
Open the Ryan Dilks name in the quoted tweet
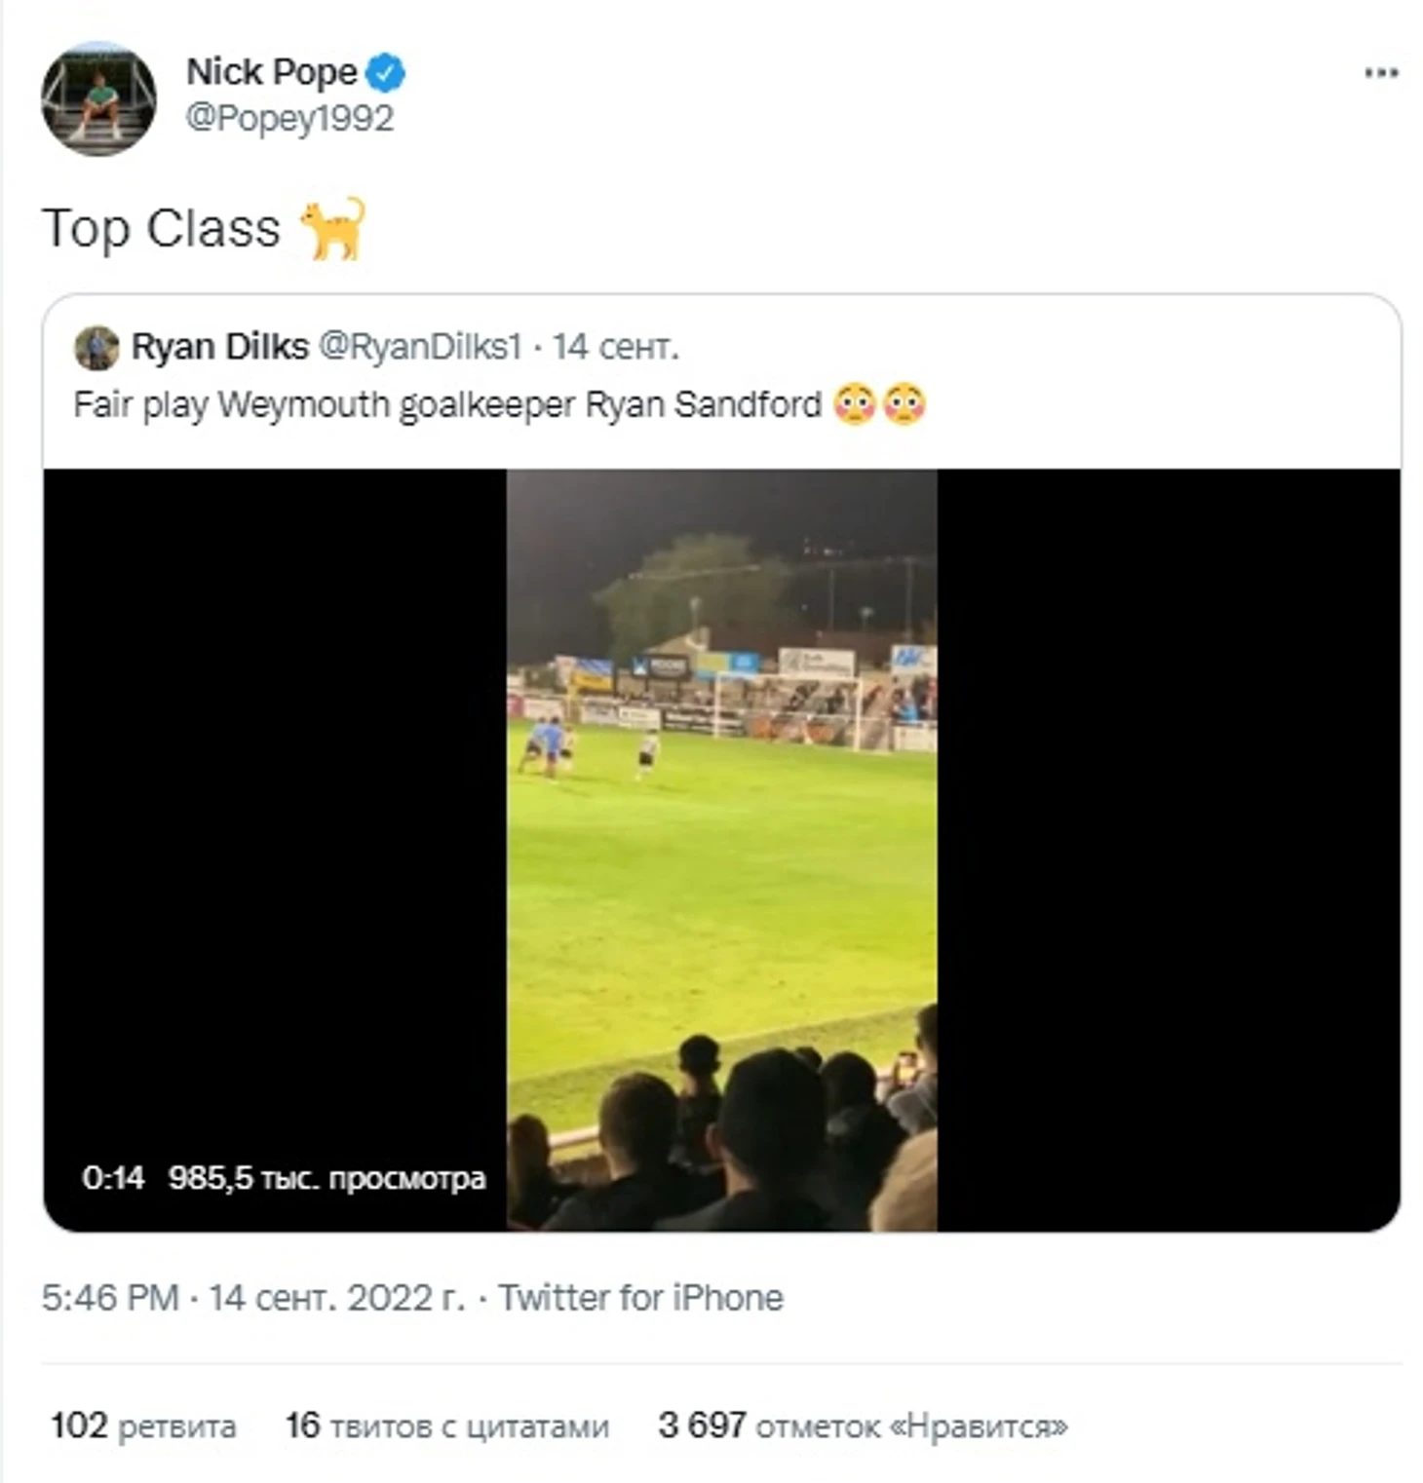[x=219, y=347]
